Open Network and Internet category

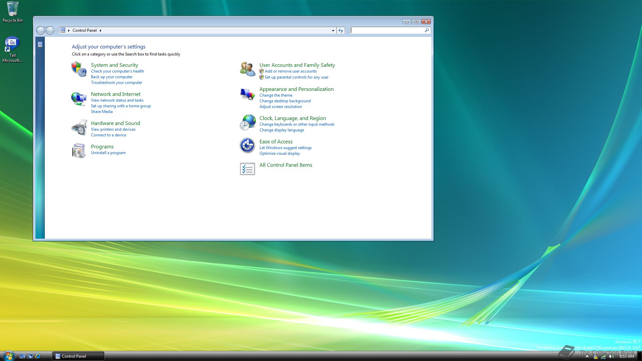coord(116,94)
